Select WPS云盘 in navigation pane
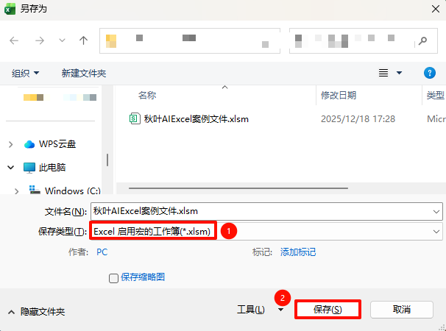This screenshot has width=446, height=331. [57, 144]
